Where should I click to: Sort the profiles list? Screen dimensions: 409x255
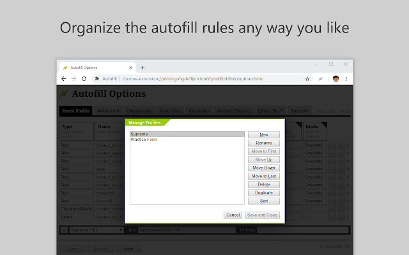point(264,201)
